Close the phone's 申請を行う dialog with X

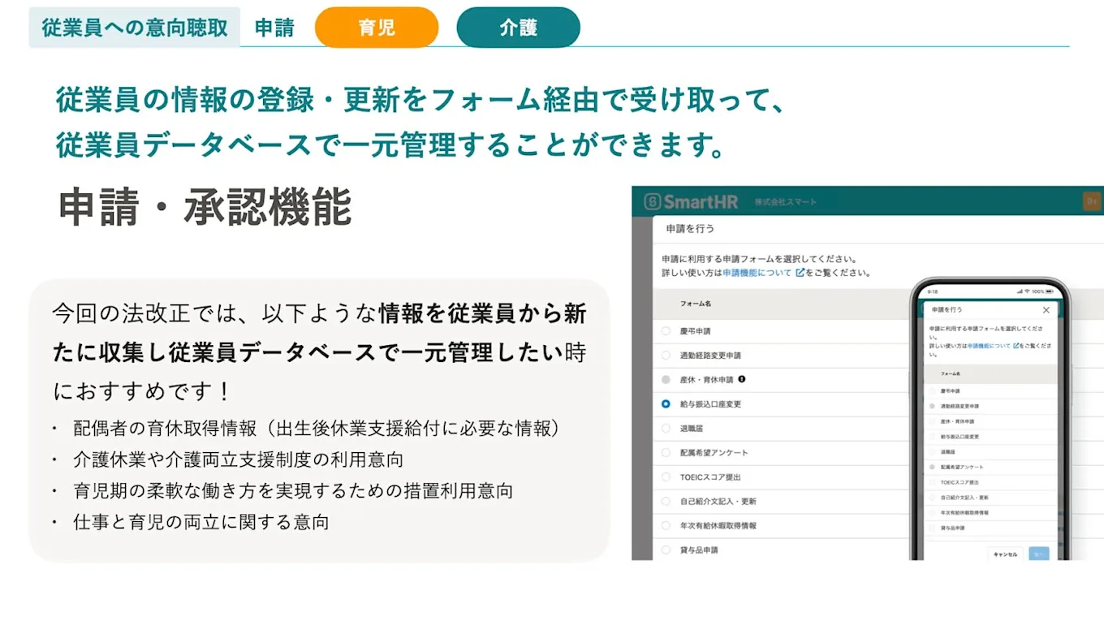[x=1046, y=310]
